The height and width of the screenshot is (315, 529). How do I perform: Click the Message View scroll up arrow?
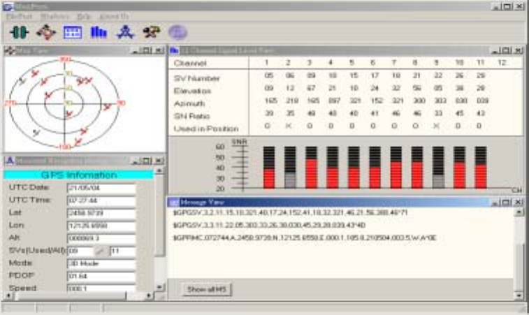click(519, 212)
